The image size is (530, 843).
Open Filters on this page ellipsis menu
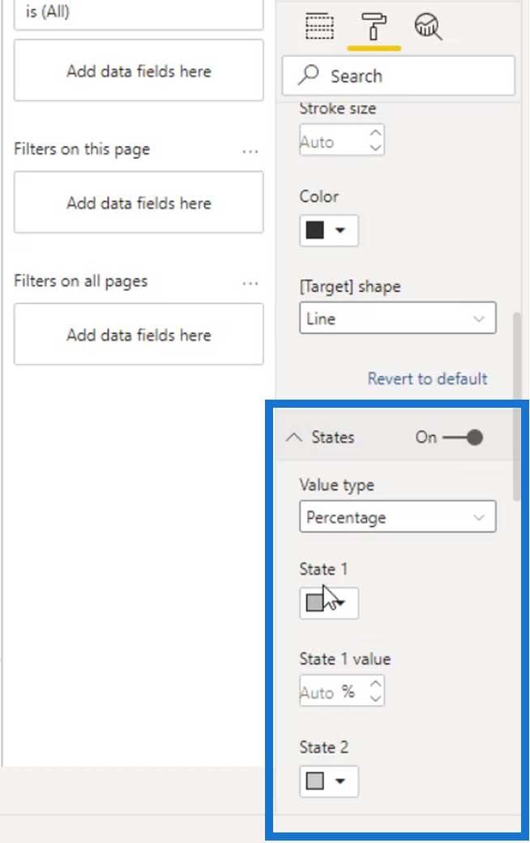[x=250, y=151]
